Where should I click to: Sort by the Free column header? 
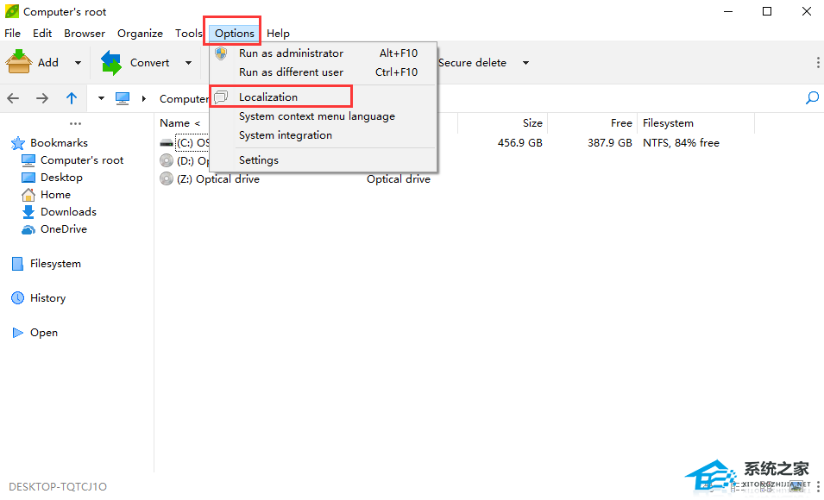point(621,123)
